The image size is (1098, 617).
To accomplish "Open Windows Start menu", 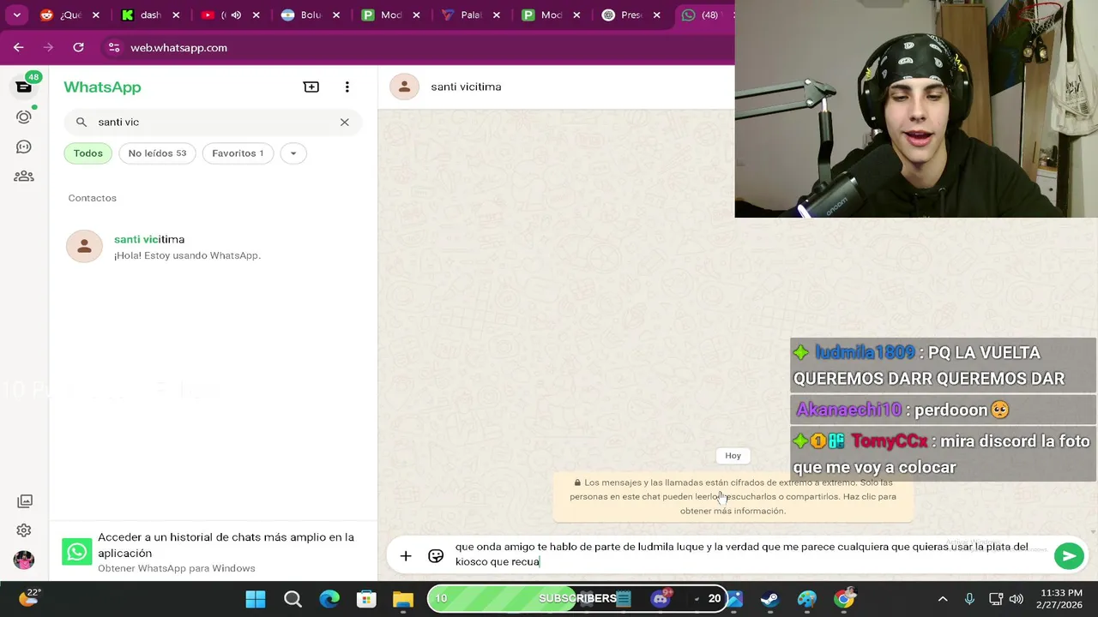I will [256, 598].
